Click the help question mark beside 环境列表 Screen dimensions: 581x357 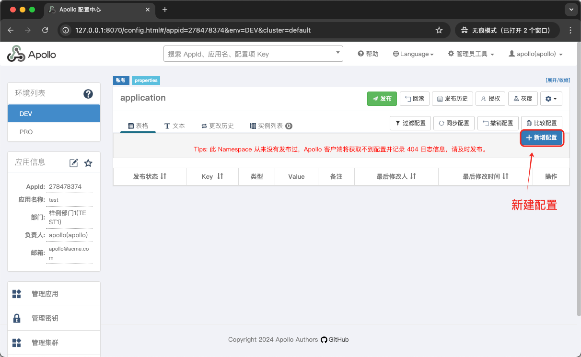click(x=88, y=94)
